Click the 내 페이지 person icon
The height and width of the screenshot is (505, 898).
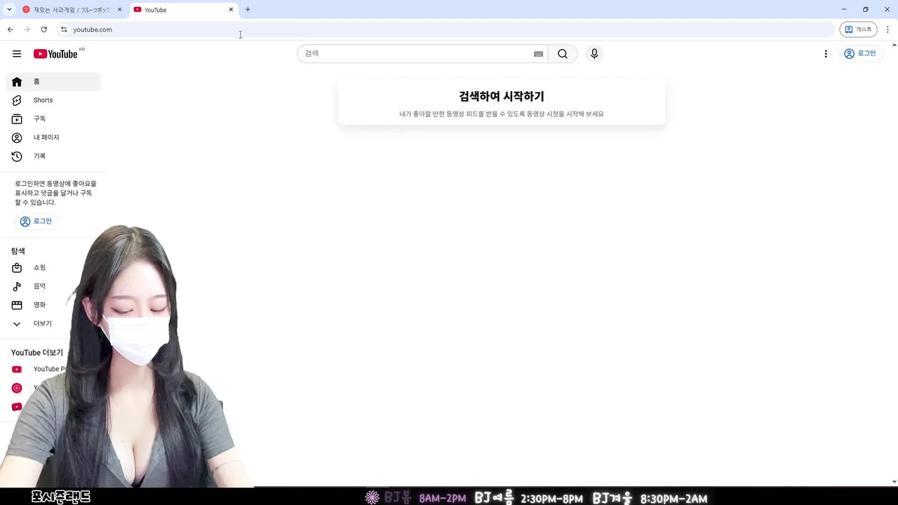[x=17, y=137]
